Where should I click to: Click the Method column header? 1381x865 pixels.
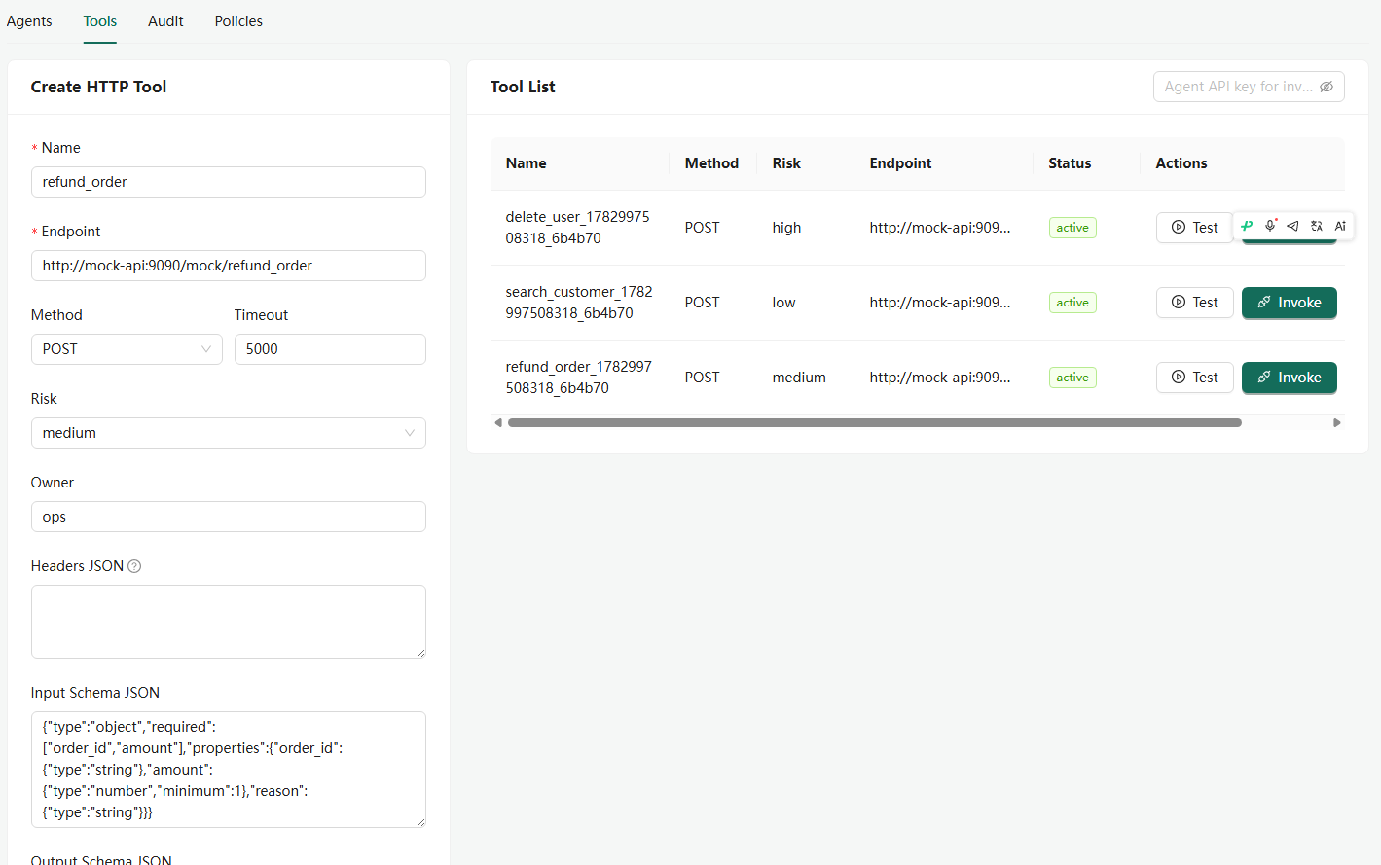(x=711, y=163)
